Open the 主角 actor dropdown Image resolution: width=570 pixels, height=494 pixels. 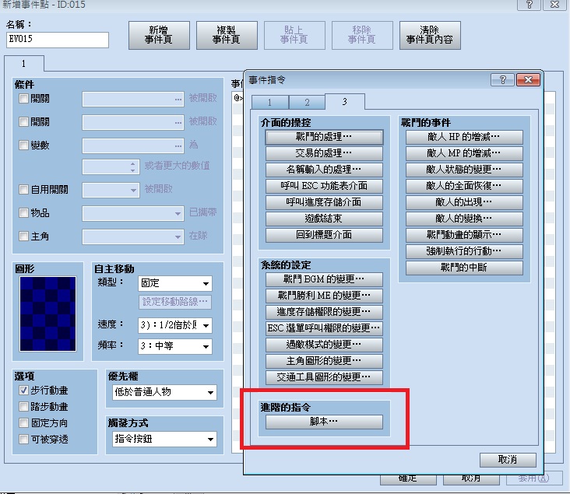(132, 236)
